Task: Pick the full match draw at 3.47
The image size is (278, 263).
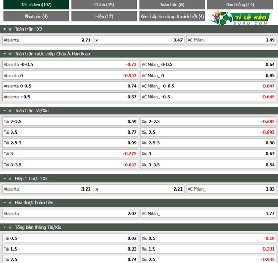Action: [139, 40]
